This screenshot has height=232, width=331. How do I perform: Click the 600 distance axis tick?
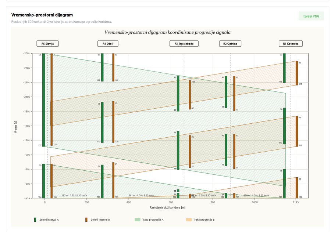click(171, 202)
